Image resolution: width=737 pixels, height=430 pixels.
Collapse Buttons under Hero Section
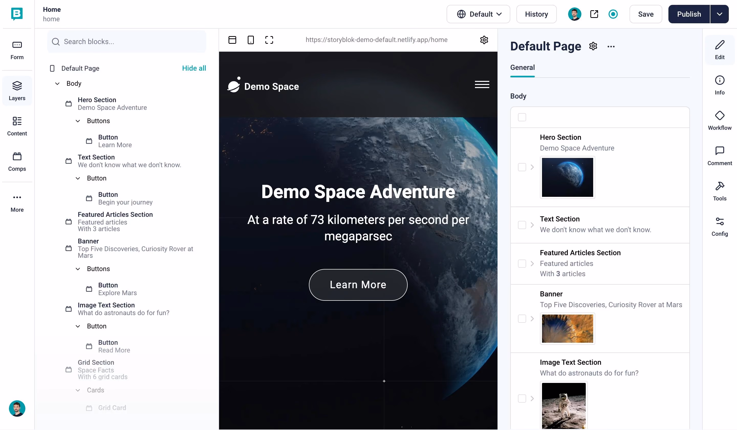click(78, 121)
